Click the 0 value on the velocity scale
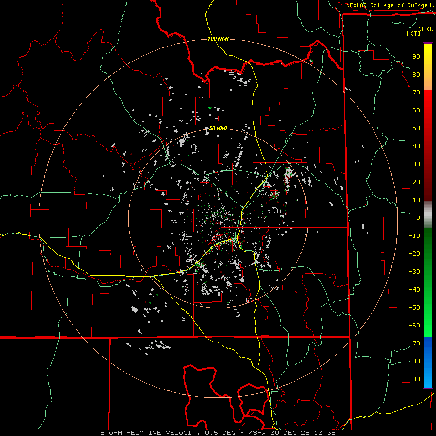Image resolution: width=436 pixels, height=436 pixels. [x=418, y=218]
